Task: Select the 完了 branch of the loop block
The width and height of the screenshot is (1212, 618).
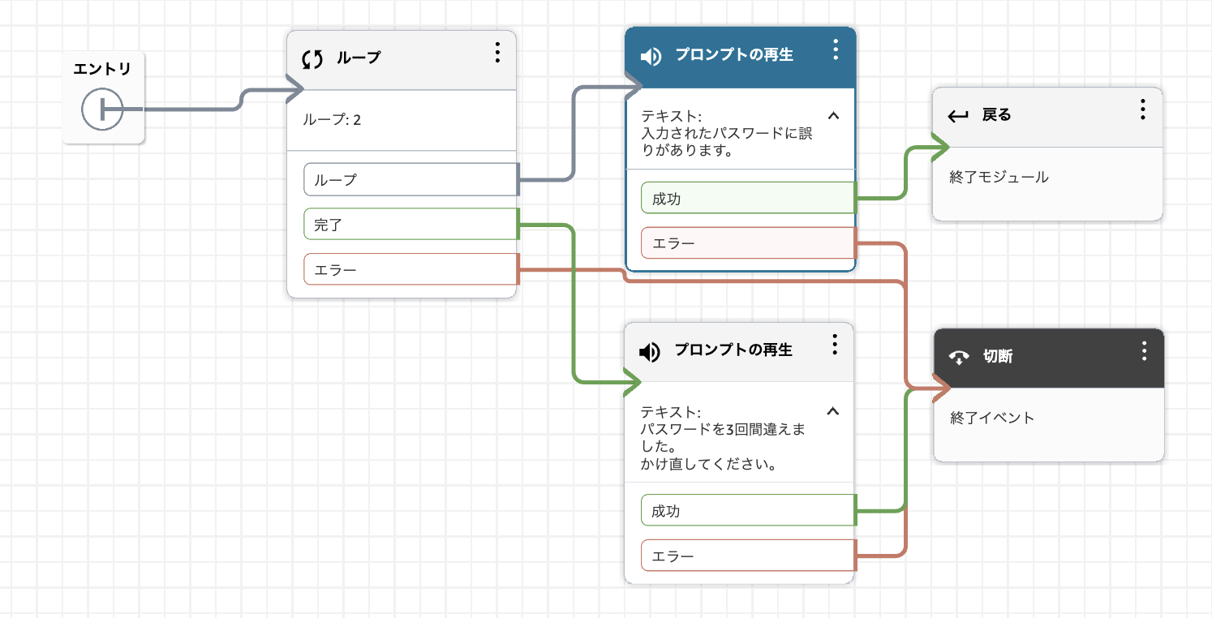Action: (411, 225)
